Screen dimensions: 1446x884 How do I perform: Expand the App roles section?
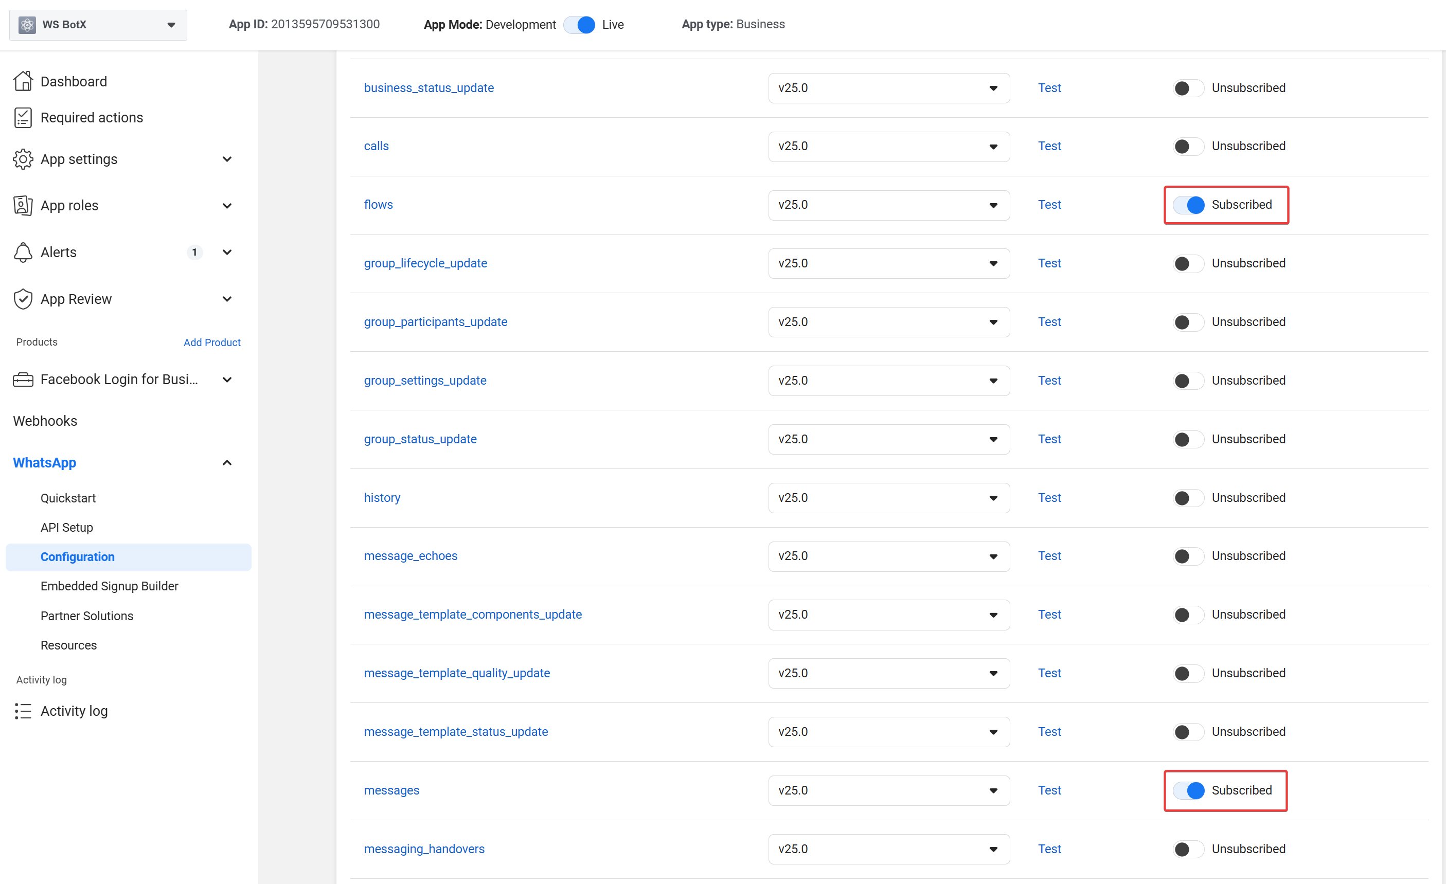coord(227,205)
